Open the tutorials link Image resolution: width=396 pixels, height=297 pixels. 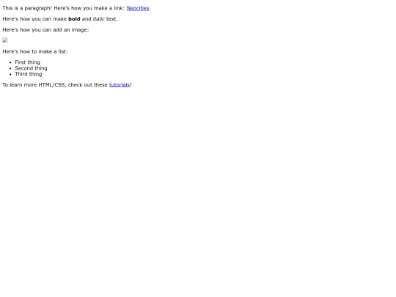120,85
